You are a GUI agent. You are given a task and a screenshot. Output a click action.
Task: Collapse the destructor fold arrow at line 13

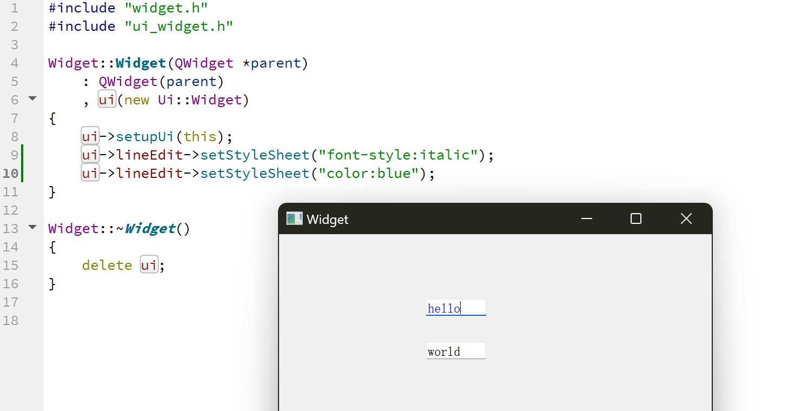tap(32, 227)
